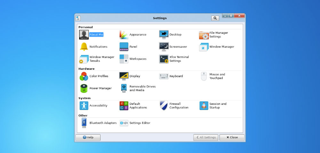Open Notifications bell icon

pos(84,47)
